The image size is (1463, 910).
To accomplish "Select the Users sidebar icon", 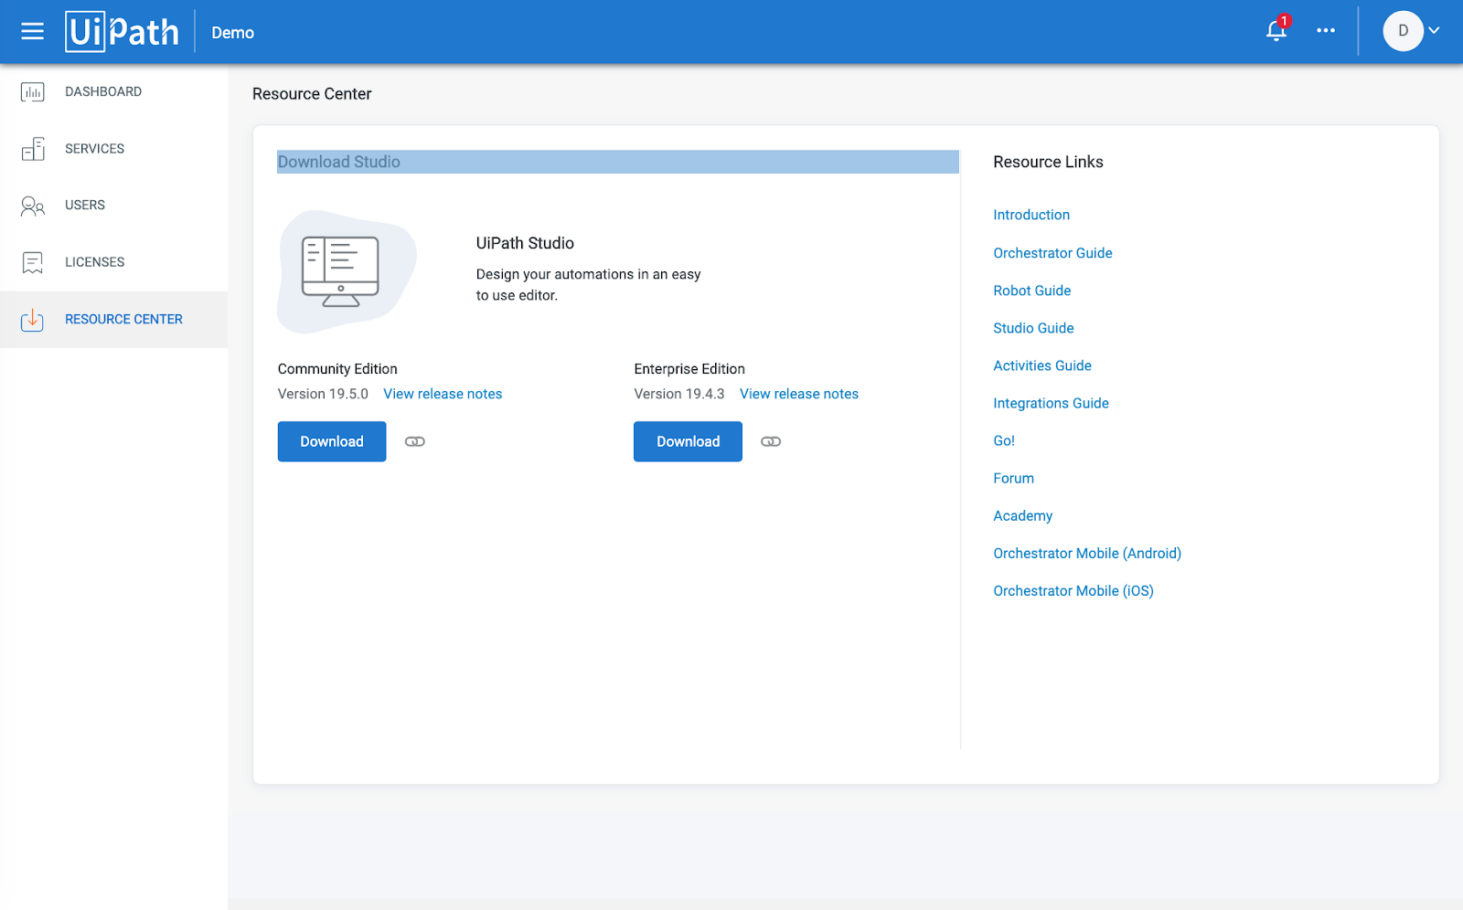I will click(32, 206).
